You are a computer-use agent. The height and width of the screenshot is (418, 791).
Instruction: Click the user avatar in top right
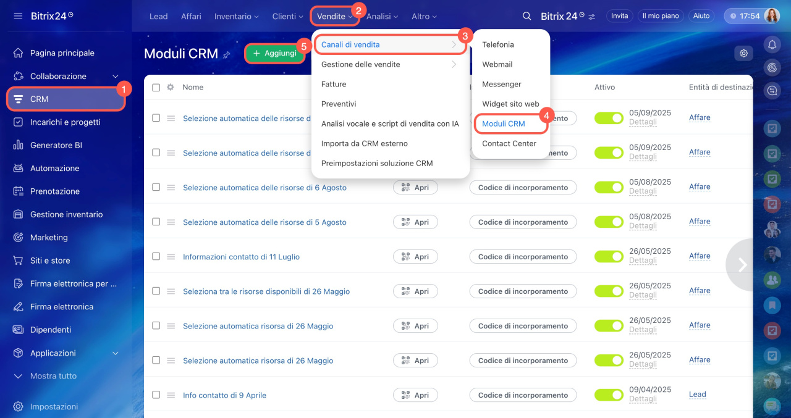[x=772, y=16]
